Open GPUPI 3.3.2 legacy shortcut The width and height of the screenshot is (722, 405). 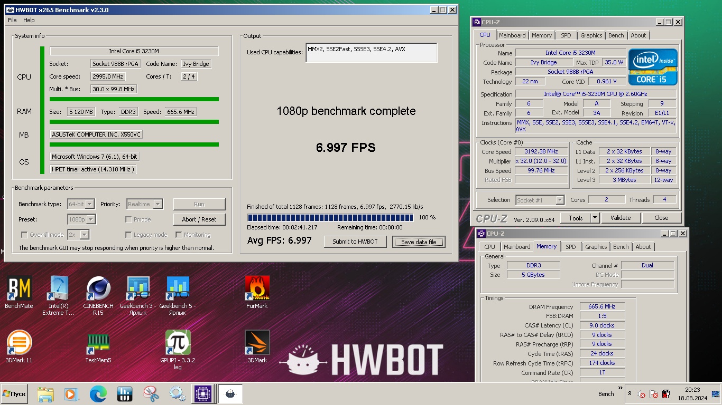(178, 350)
